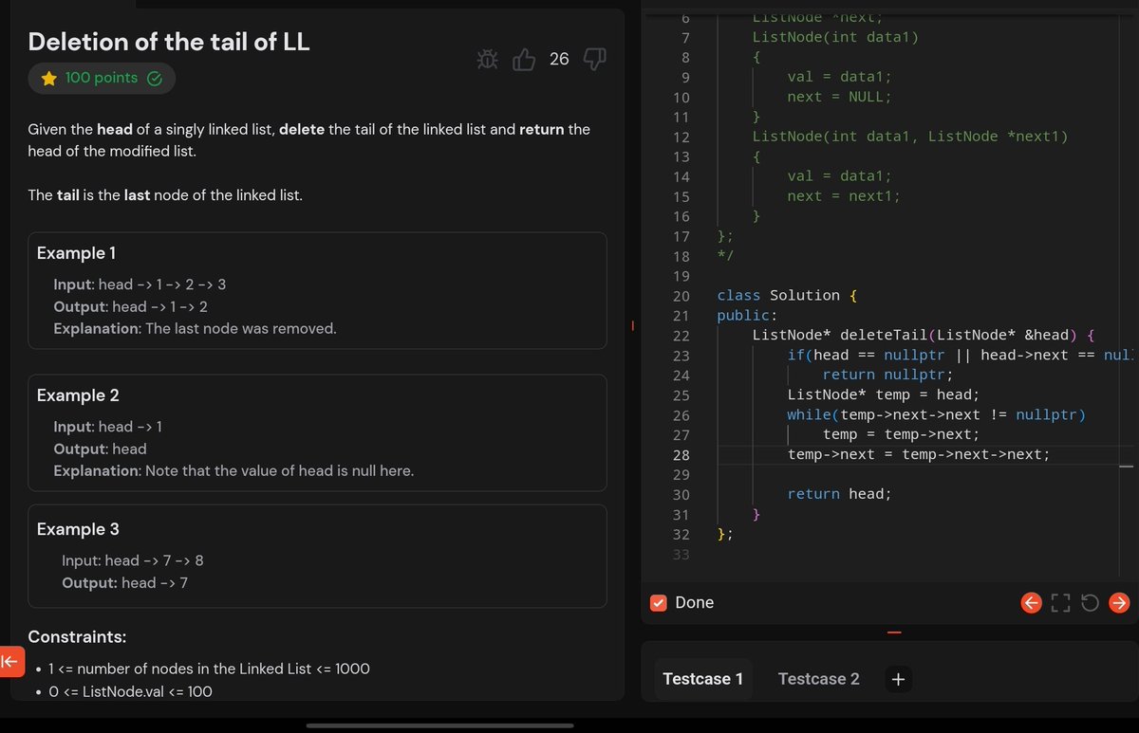The height and width of the screenshot is (733, 1139).
Task: Toggle the Done checkbox
Action: pos(658,603)
